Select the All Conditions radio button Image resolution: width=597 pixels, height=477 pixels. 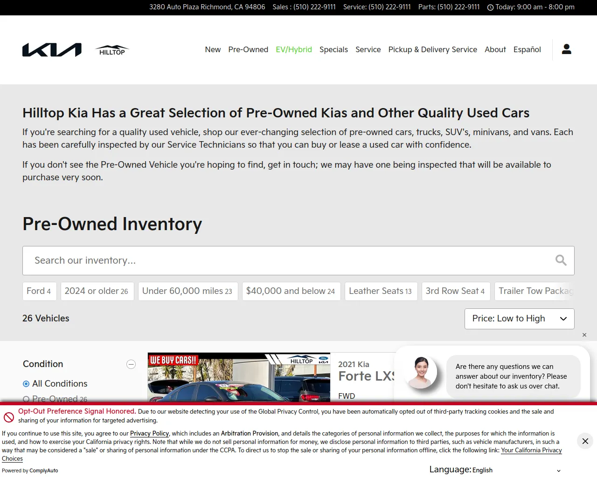(26, 384)
